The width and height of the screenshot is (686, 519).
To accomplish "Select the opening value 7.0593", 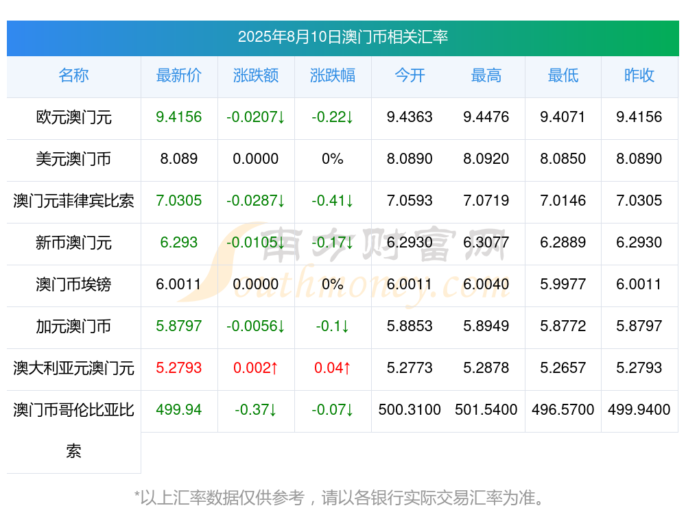I will pos(410,200).
